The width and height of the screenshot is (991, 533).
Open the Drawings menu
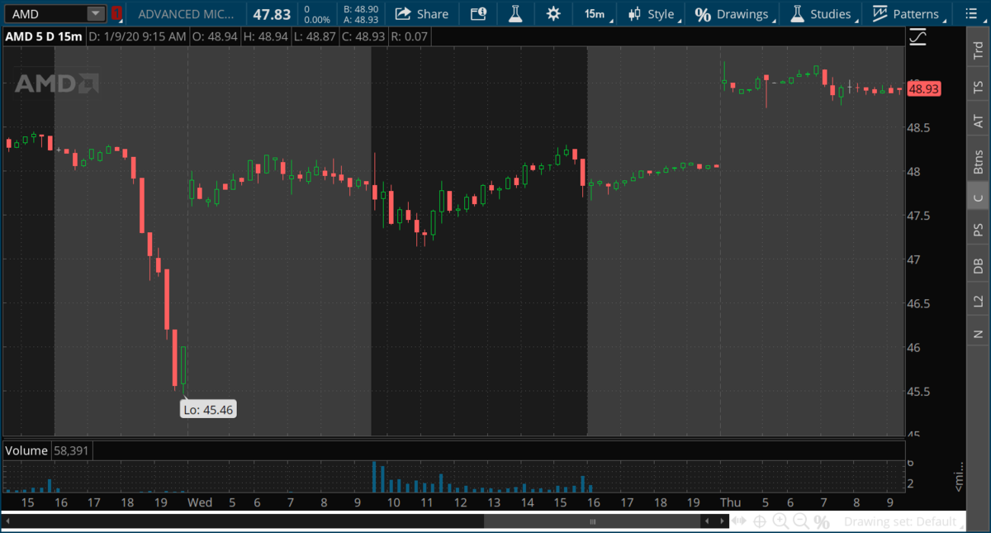(733, 14)
